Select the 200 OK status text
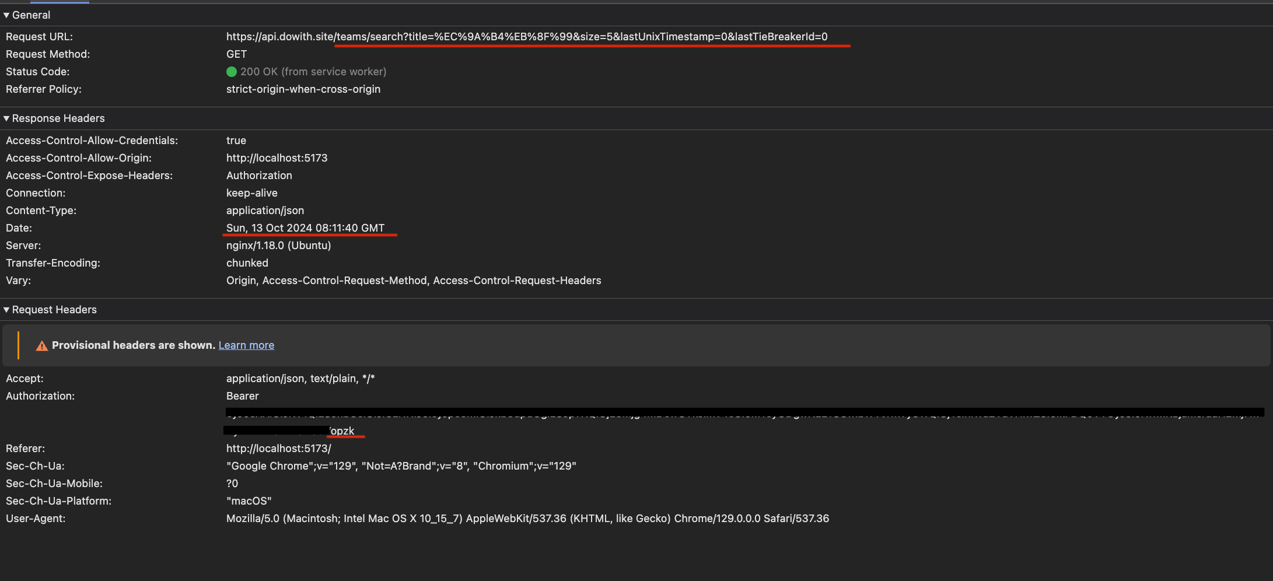 pyautogui.click(x=313, y=72)
